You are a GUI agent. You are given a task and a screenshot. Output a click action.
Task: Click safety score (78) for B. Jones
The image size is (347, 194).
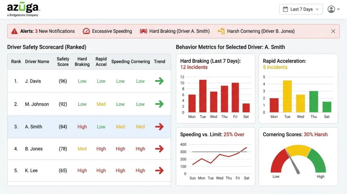tap(63, 149)
